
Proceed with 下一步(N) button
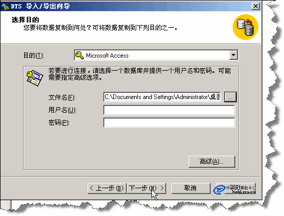pyautogui.click(x=146, y=188)
